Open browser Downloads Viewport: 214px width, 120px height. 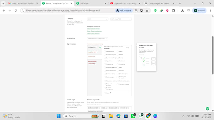click(x=183, y=10)
